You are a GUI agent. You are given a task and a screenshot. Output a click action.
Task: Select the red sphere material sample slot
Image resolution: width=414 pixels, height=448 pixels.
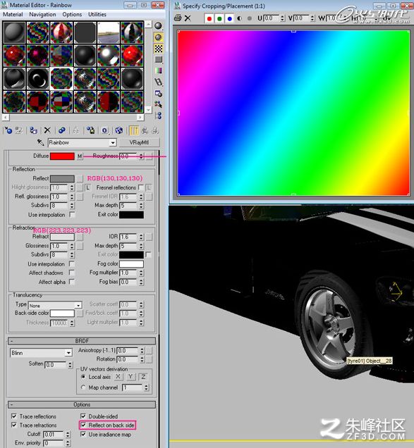[x=14, y=56]
